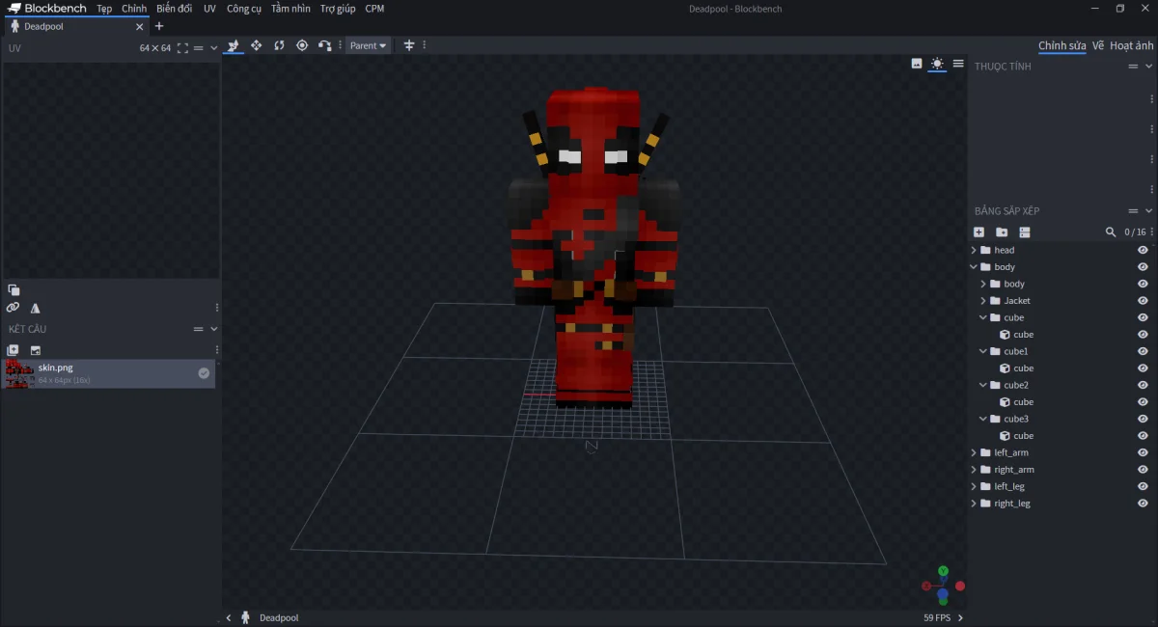Click the add cube icon in the outliner
The image size is (1158, 627).
pos(979,232)
